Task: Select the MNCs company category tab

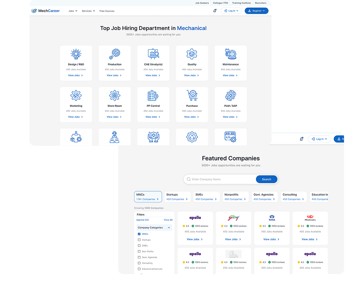Action: (x=148, y=197)
